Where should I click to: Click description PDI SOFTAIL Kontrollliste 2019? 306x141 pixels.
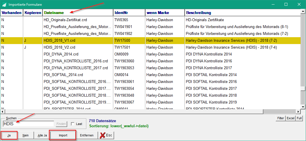click(x=211, y=102)
